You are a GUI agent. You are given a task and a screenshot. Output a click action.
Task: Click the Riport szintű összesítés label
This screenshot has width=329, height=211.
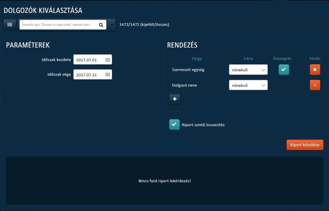[x=203, y=125]
